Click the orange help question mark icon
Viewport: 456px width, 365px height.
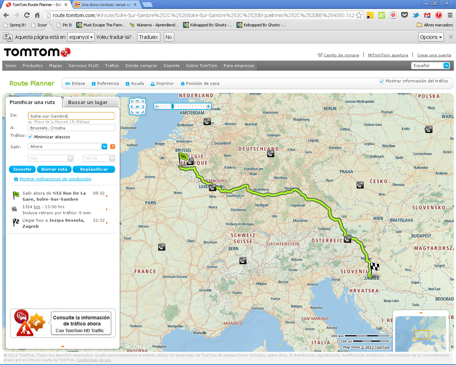tap(113, 147)
